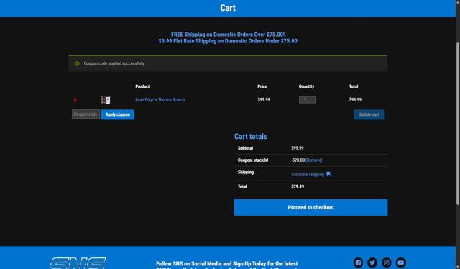Open the SNS Facebook page icon

358,263
